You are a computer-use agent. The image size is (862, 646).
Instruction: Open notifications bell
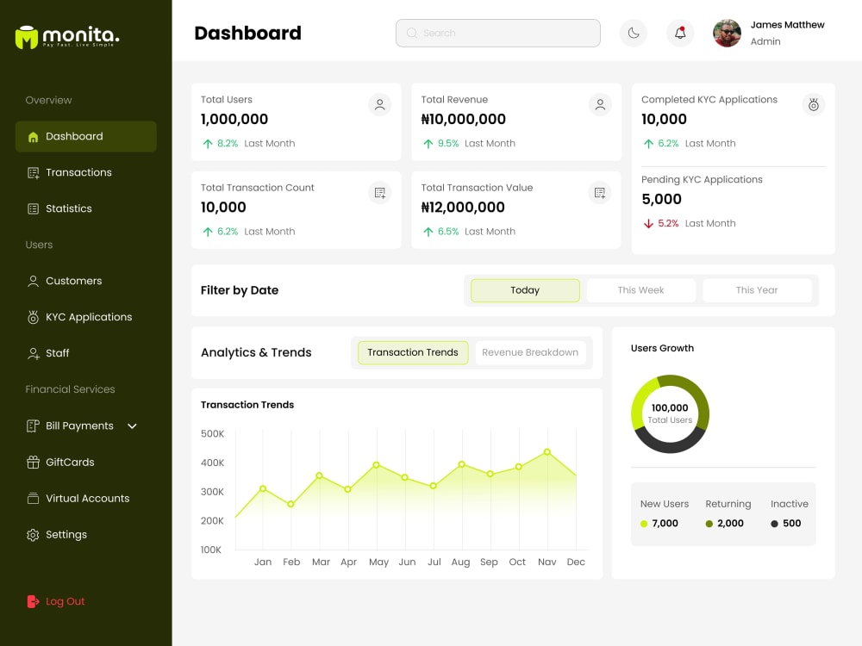(x=680, y=33)
